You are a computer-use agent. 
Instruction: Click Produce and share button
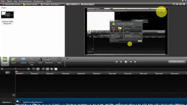tap(50, 4)
